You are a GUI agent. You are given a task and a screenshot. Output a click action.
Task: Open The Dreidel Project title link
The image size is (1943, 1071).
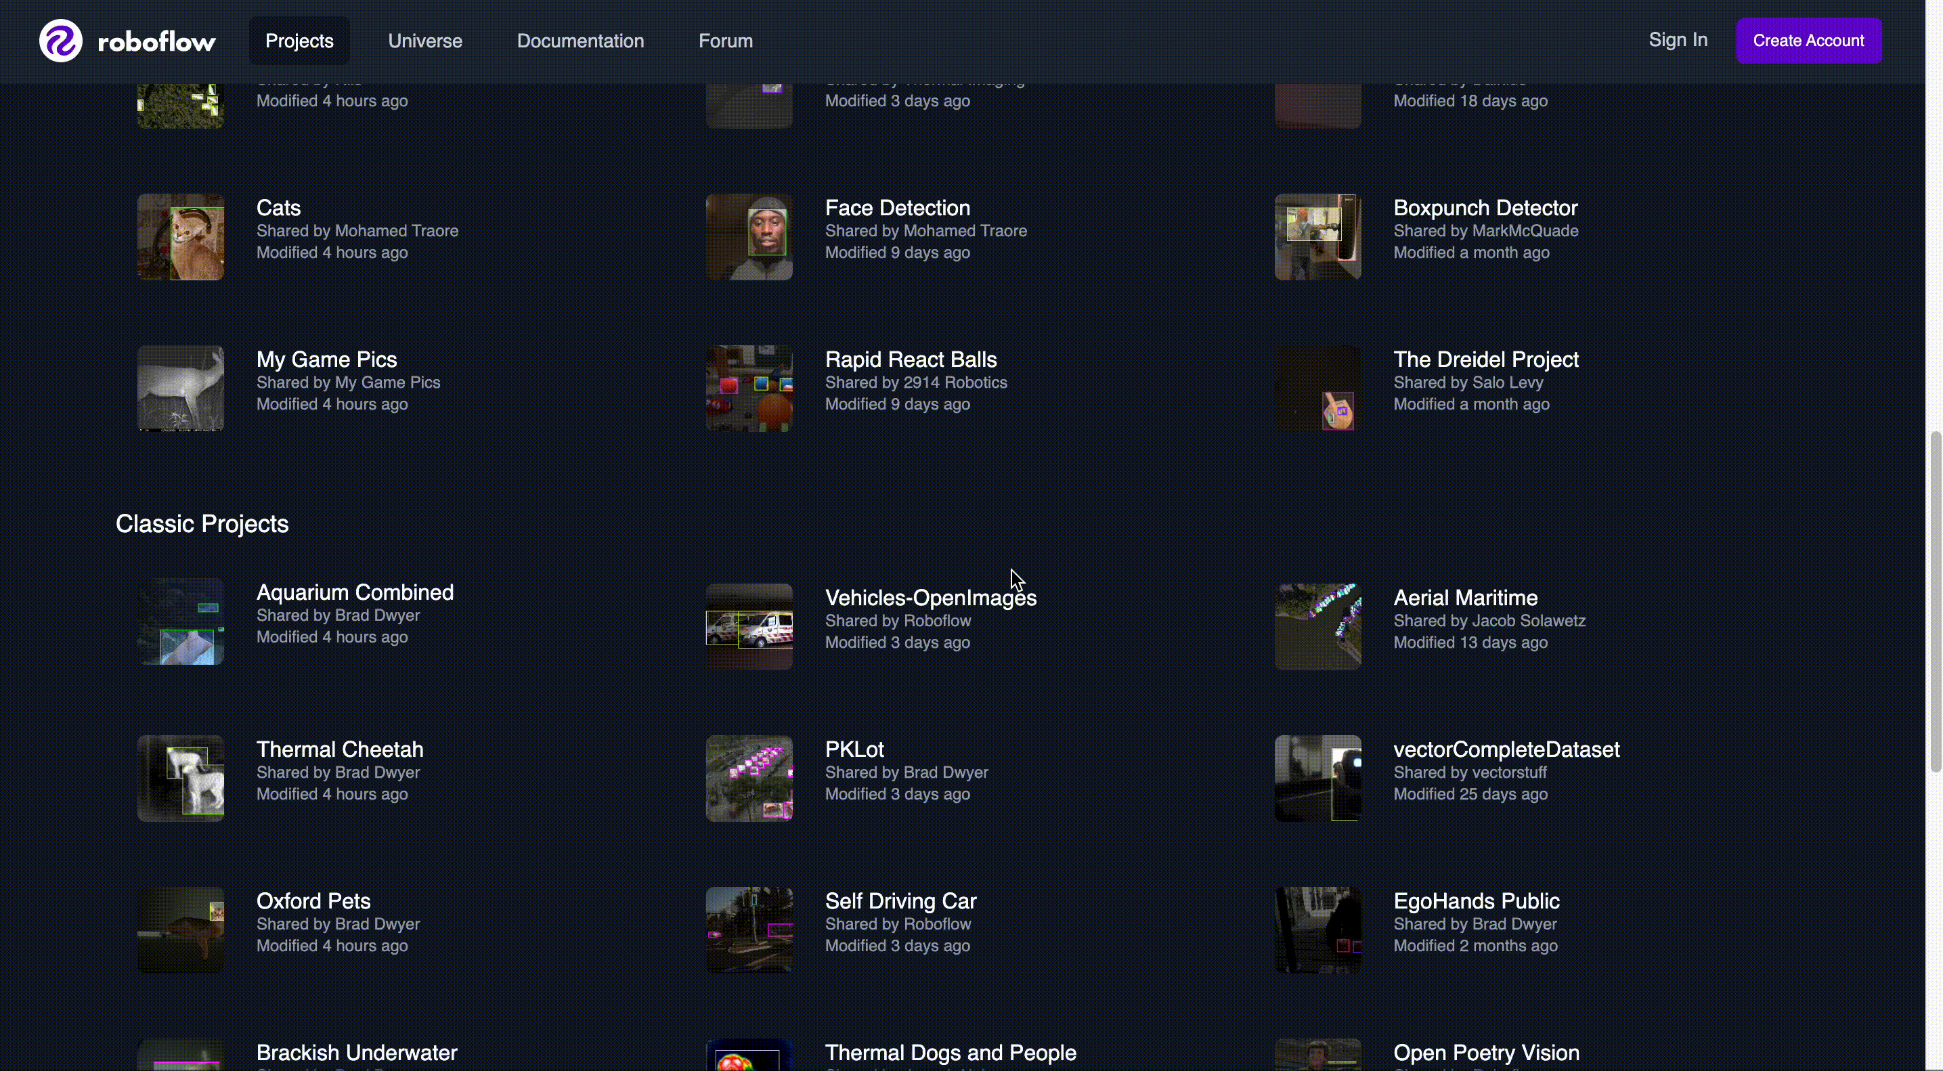[x=1485, y=359]
